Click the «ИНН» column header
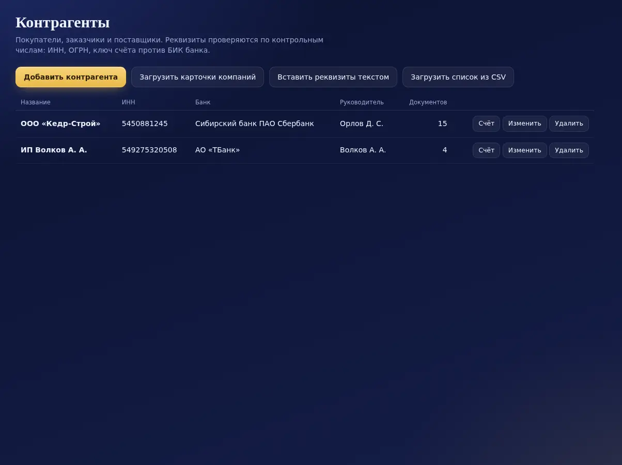 point(129,102)
